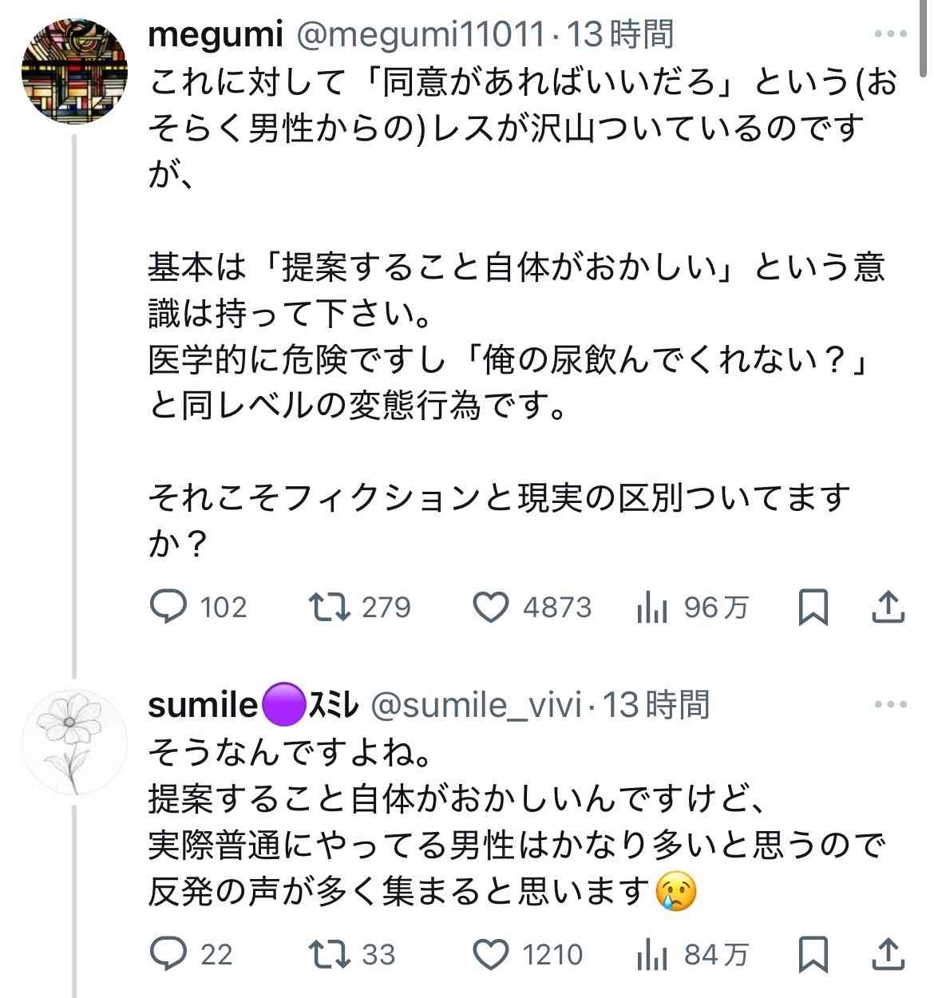This screenshot has width=934, height=998.
Task: Like megumi's tweet with 4873 likes
Action: (491, 608)
